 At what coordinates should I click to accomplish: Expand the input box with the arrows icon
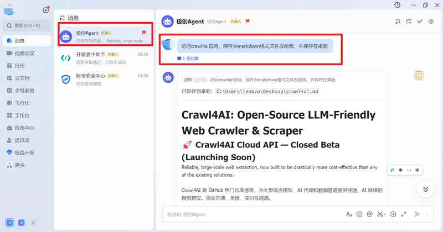(404, 214)
